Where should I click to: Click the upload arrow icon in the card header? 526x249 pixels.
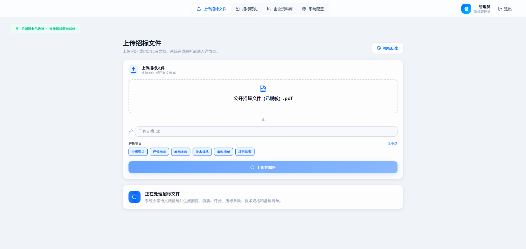pyautogui.click(x=133, y=70)
